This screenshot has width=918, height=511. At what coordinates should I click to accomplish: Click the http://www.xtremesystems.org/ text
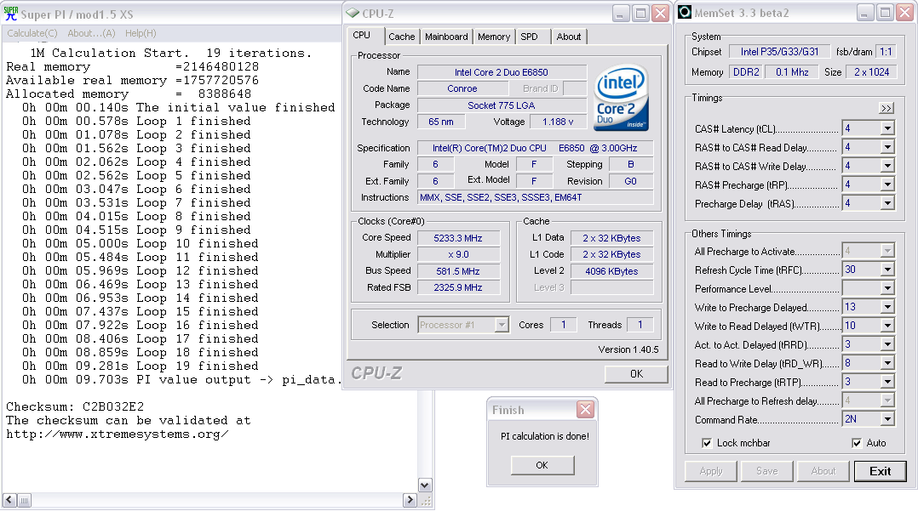118,434
